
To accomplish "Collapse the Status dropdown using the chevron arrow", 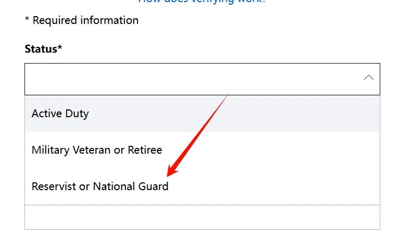I will [369, 78].
